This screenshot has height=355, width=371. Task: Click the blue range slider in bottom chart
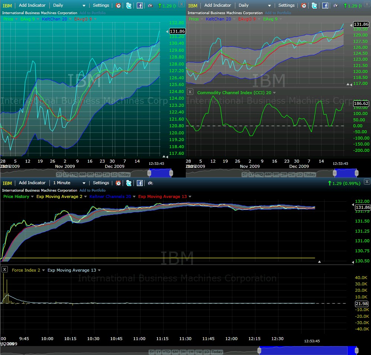(307, 350)
